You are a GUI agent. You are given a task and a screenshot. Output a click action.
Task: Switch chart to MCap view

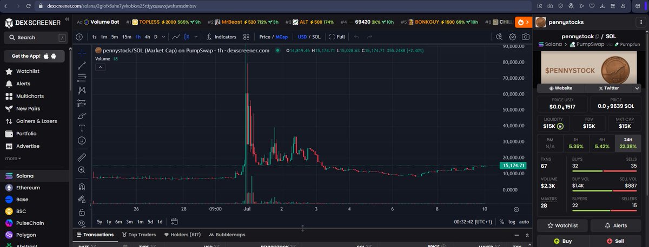[x=282, y=37]
